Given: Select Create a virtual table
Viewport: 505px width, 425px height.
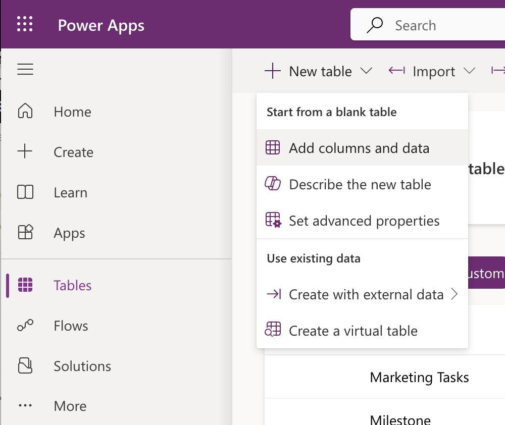Looking at the screenshot, I should click(353, 331).
